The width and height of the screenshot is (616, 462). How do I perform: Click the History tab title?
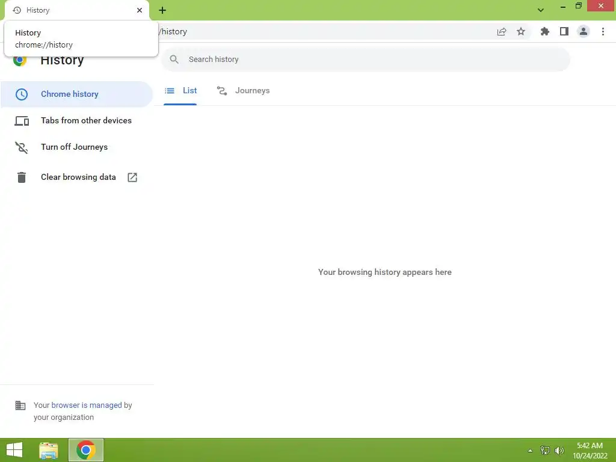click(38, 10)
